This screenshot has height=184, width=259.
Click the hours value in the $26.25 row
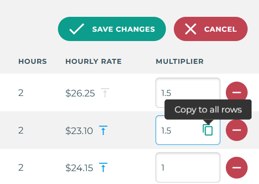click(21, 93)
